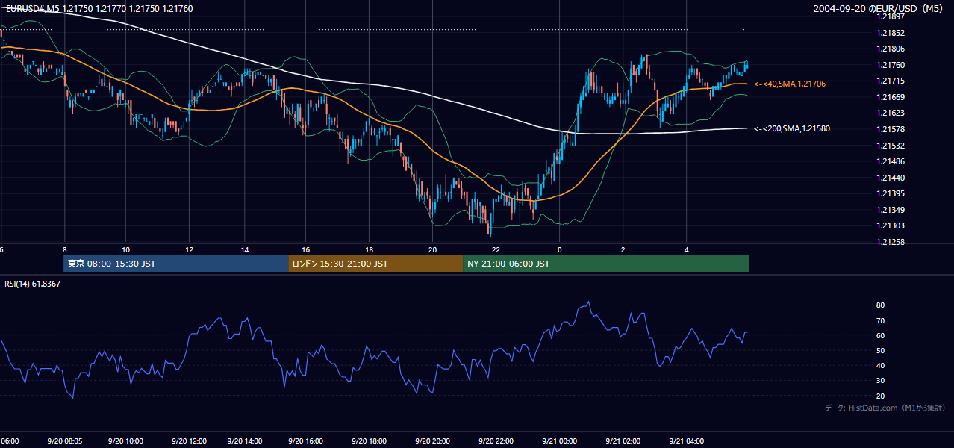Click RSI scale value 30

880,381
